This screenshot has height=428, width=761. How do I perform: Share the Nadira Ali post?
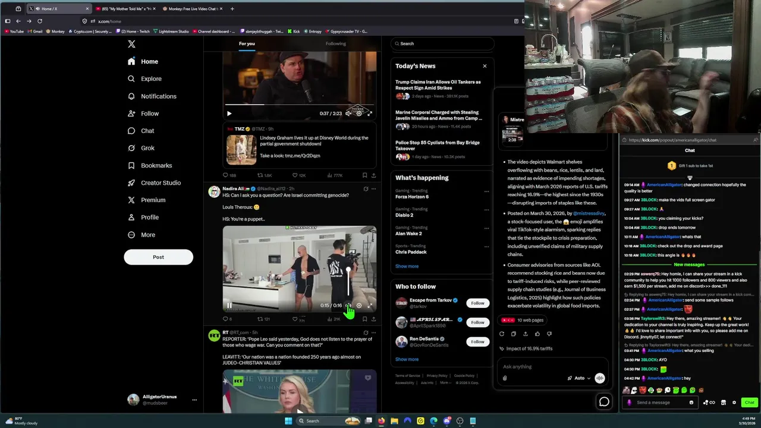tap(373, 319)
